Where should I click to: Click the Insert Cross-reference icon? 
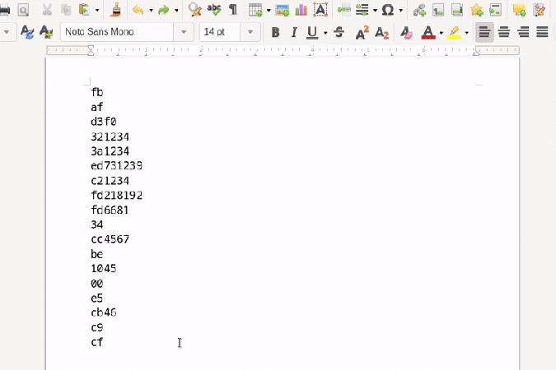[x=495, y=10]
